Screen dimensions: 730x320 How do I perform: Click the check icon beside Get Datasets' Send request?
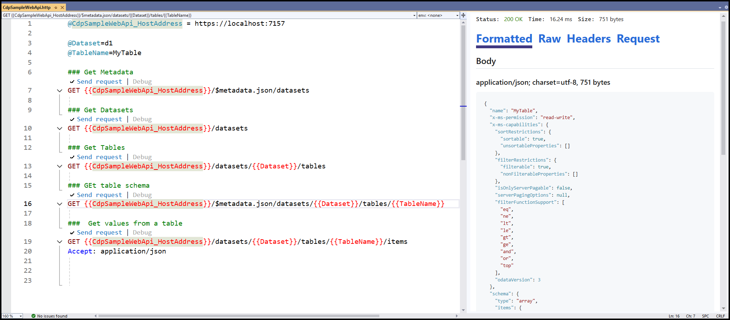(72, 119)
